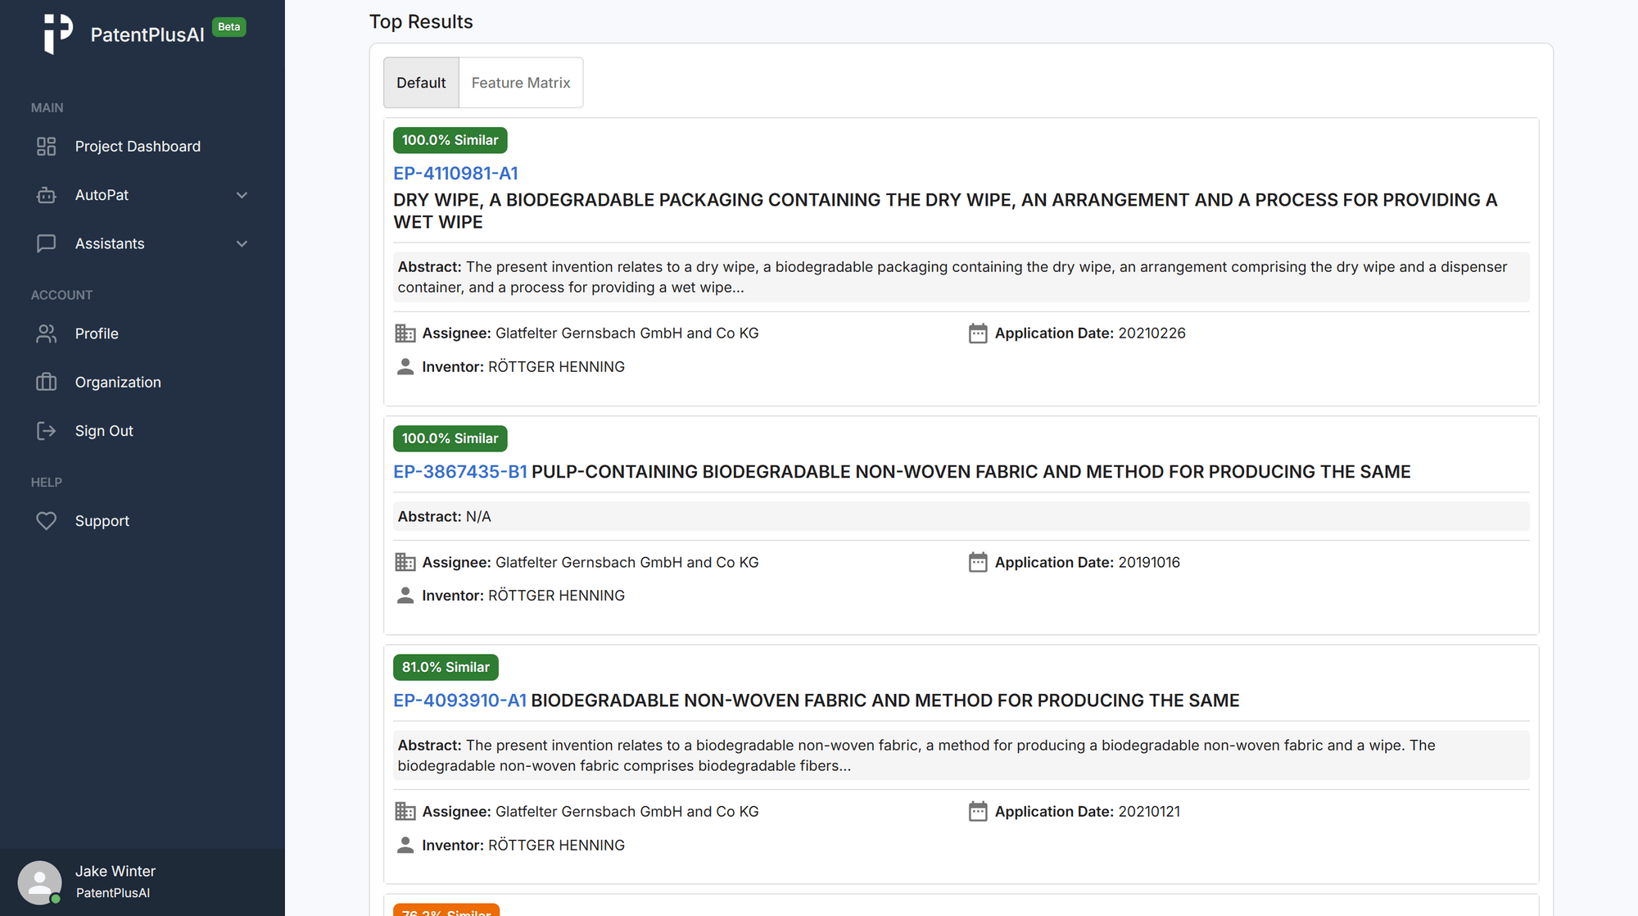Click Application Date 20210121
This screenshot has height=916, width=1638.
tap(1088, 811)
